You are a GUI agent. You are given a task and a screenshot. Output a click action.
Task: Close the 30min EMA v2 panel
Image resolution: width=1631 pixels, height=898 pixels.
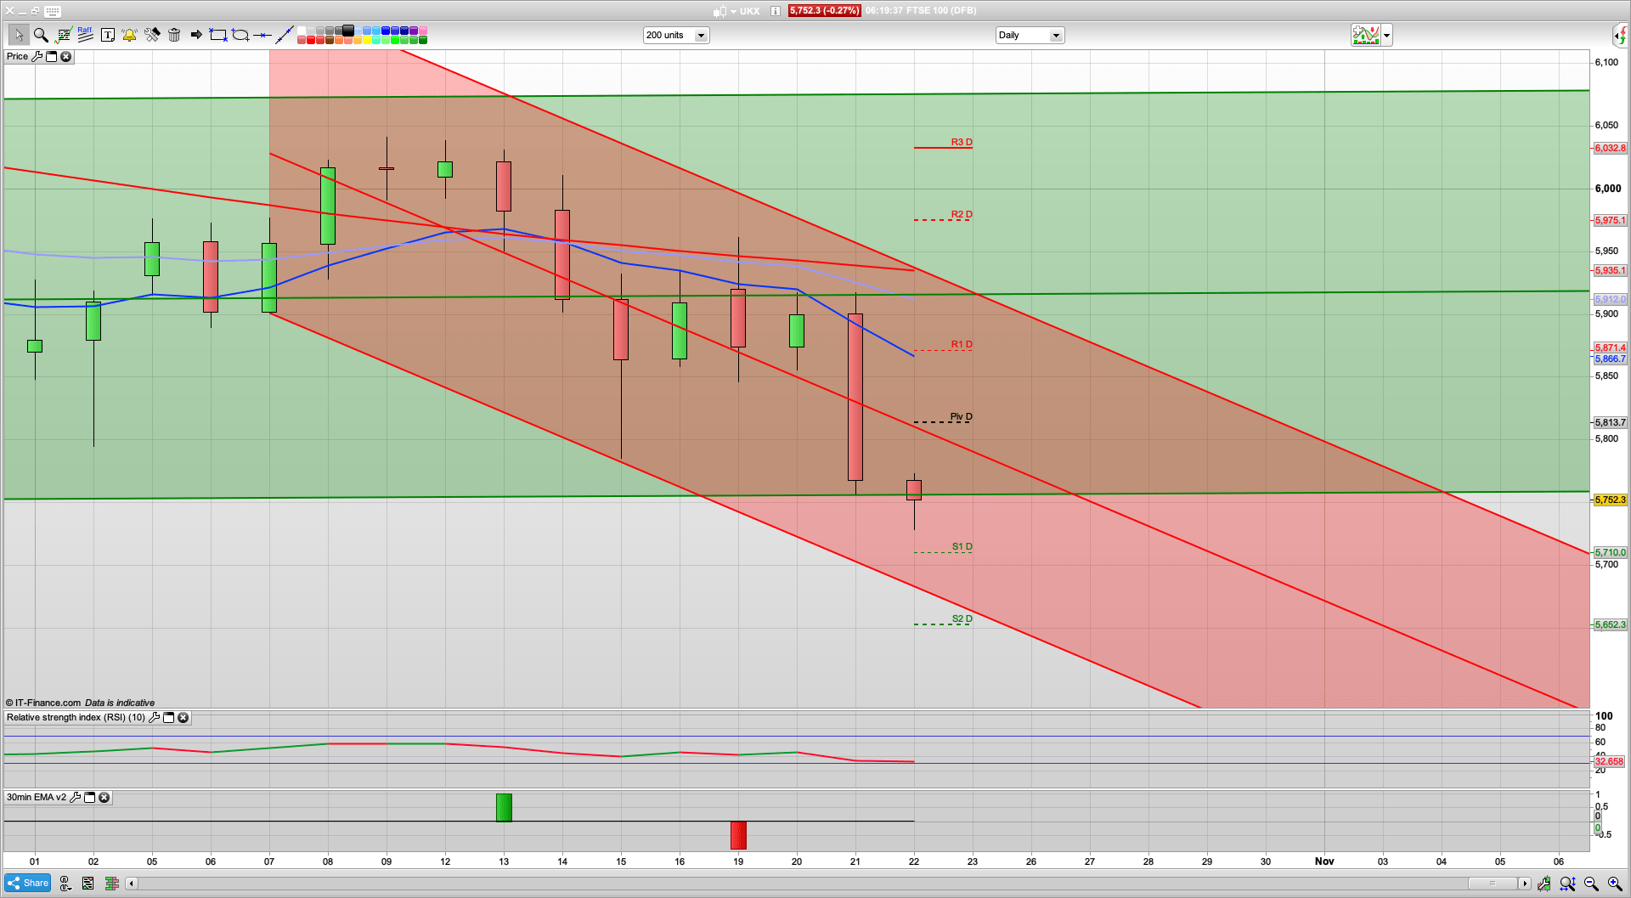tap(104, 798)
